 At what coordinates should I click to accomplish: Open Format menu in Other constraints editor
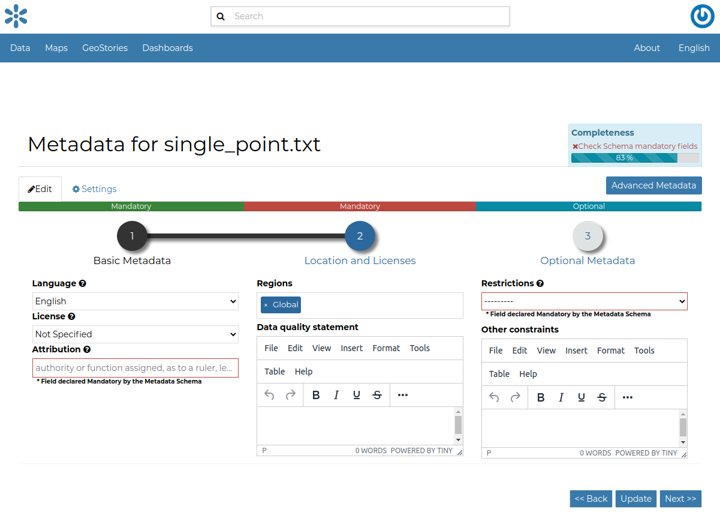coord(610,351)
